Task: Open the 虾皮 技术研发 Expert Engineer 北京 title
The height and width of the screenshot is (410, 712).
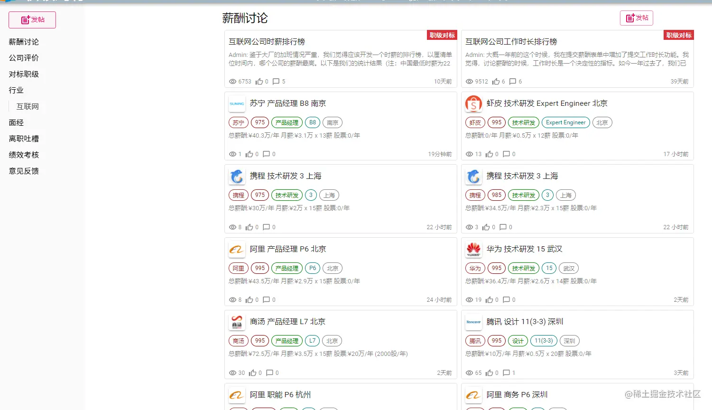Action: 547,103
